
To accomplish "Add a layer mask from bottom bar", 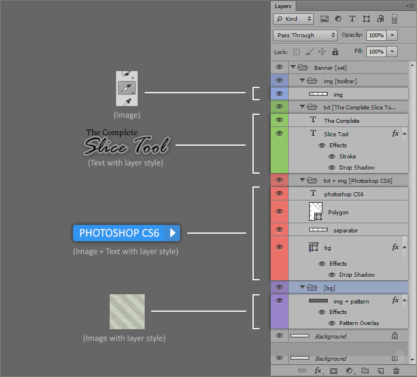I will click(x=334, y=371).
